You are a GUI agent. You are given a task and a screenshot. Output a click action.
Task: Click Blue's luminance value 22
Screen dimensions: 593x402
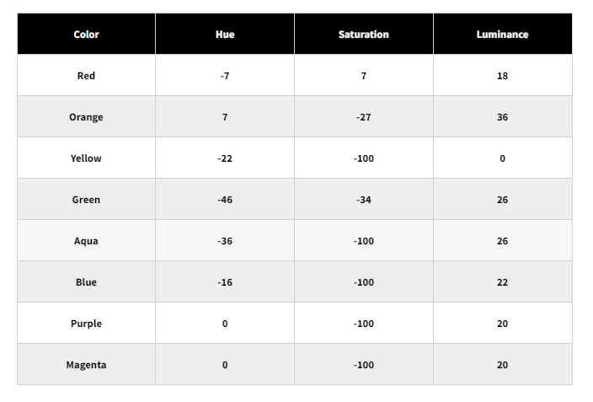(x=502, y=282)
